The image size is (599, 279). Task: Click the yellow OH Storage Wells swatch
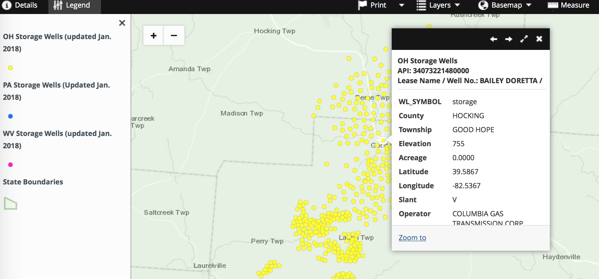11,68
